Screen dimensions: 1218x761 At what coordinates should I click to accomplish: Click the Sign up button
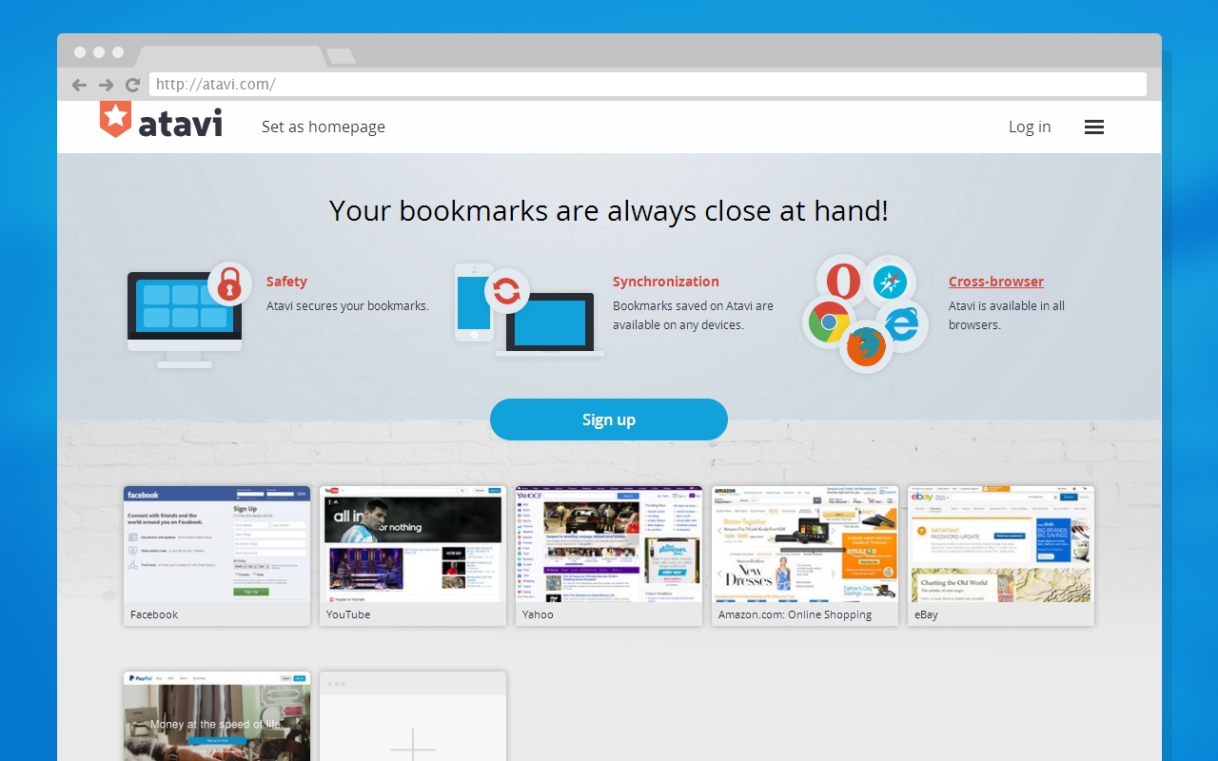(x=609, y=420)
